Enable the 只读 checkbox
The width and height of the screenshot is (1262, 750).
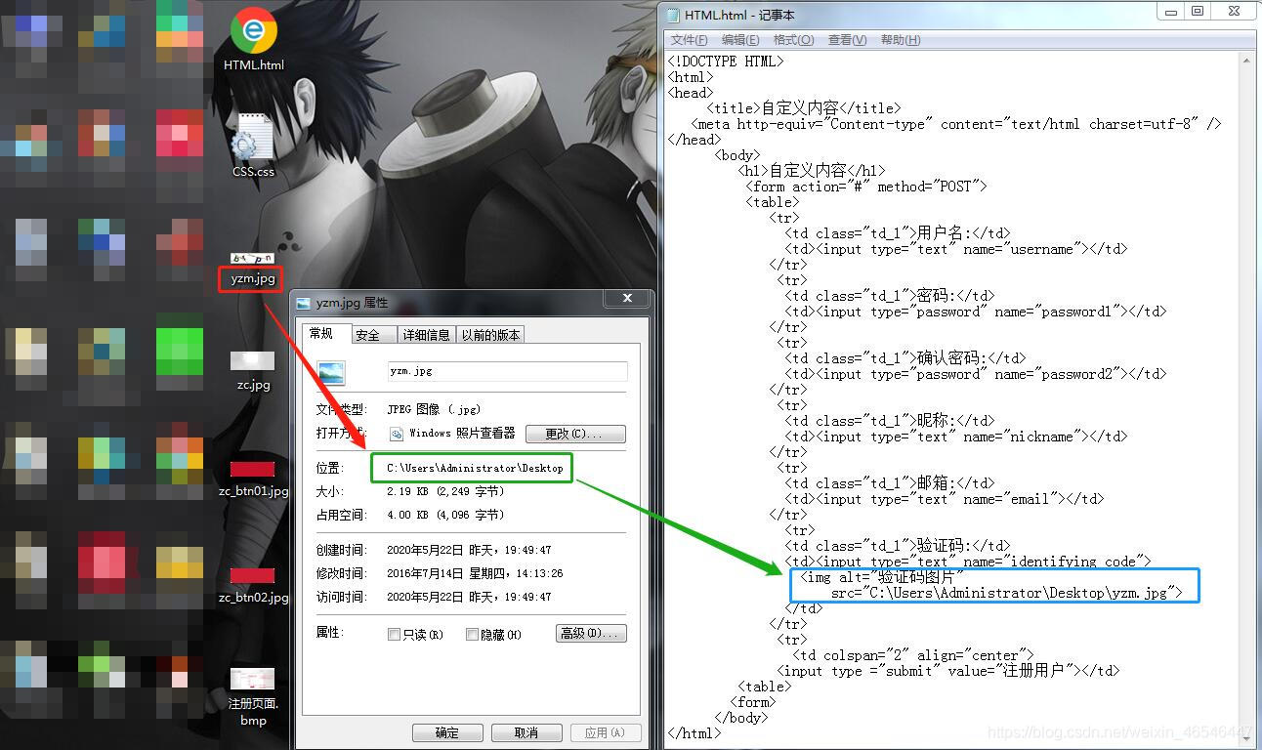(394, 635)
